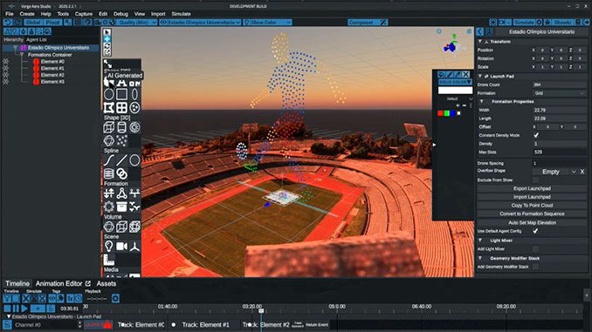592x332 pixels.
Task: Select the circle spline tool
Action: (134, 160)
